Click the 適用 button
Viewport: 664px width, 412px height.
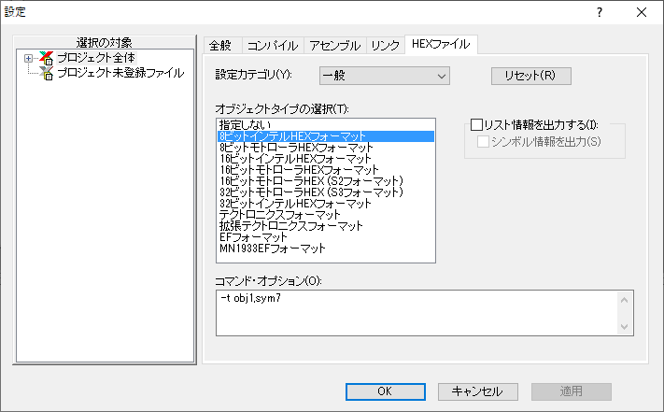click(572, 391)
